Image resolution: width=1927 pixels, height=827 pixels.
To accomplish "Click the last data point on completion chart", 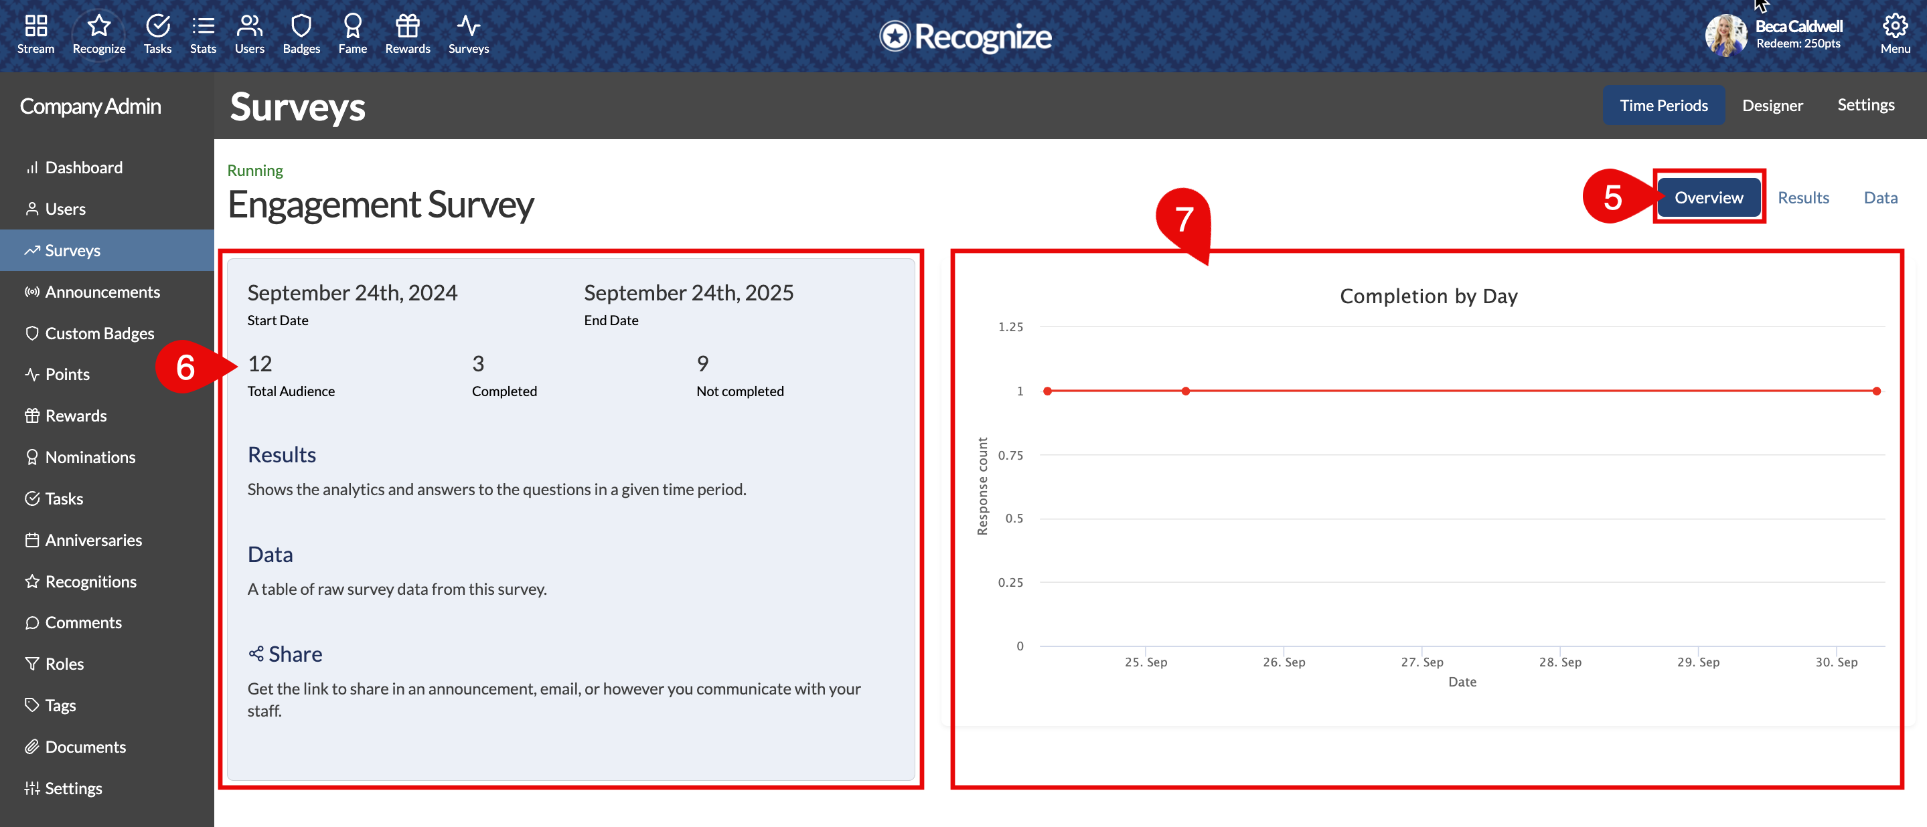I will [1876, 391].
